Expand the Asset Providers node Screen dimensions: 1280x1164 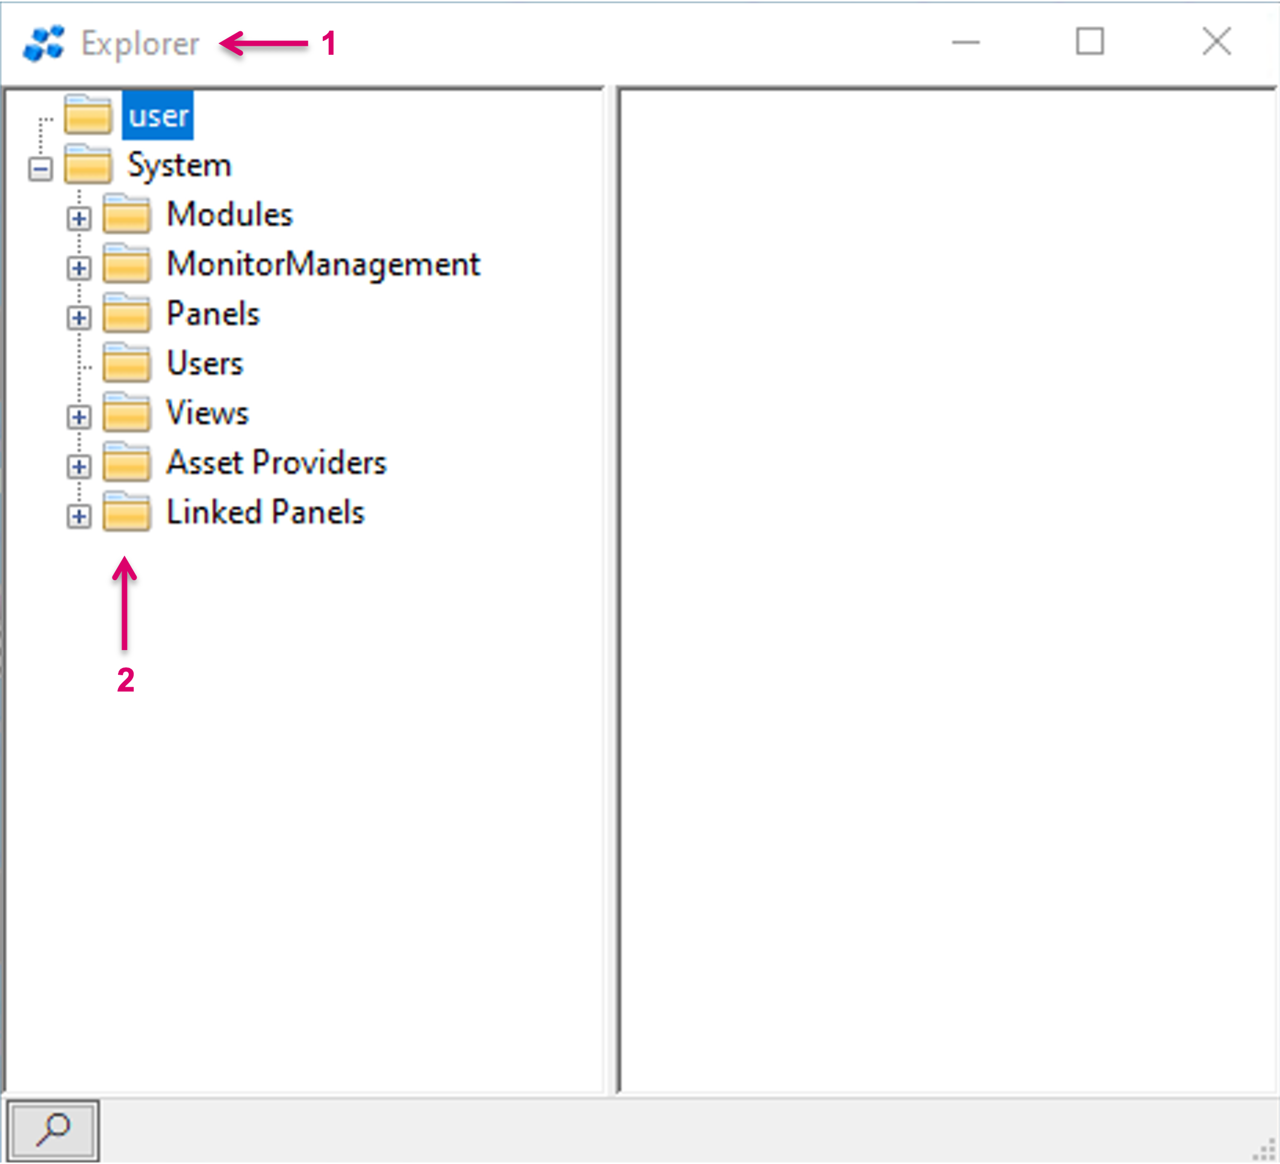(79, 467)
